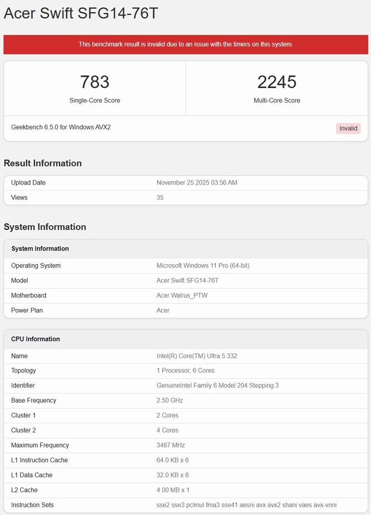Select the Views count 35

[x=160, y=197]
